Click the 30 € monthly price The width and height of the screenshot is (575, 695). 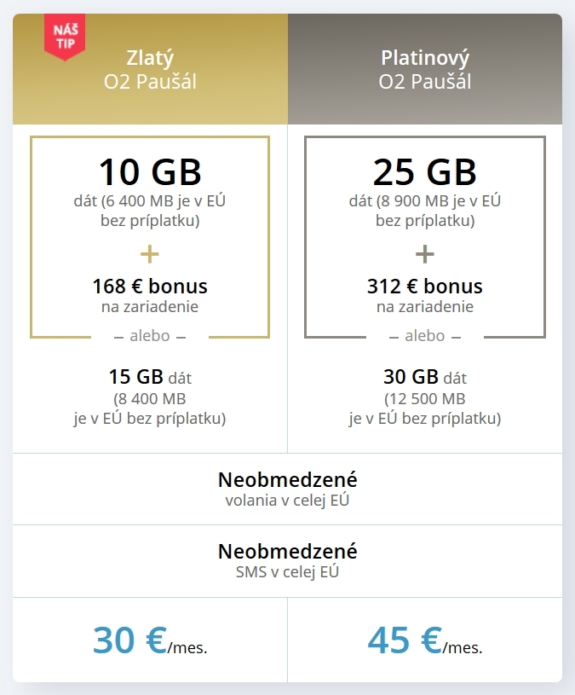coord(150,640)
